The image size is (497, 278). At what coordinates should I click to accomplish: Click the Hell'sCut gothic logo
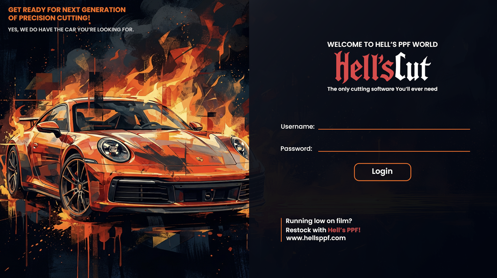coord(382,67)
